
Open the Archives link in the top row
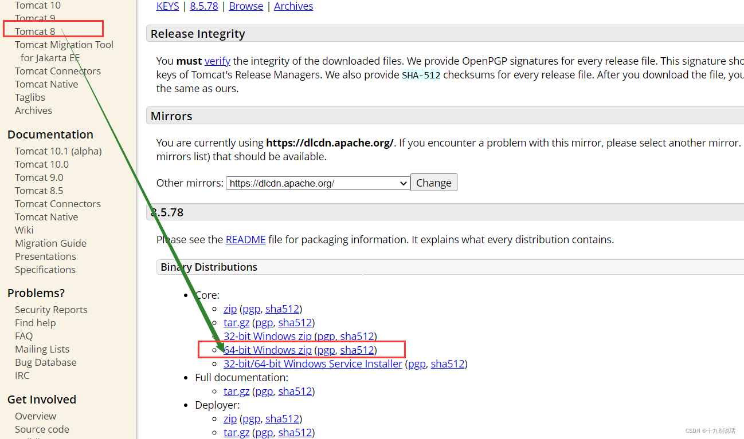click(x=293, y=6)
